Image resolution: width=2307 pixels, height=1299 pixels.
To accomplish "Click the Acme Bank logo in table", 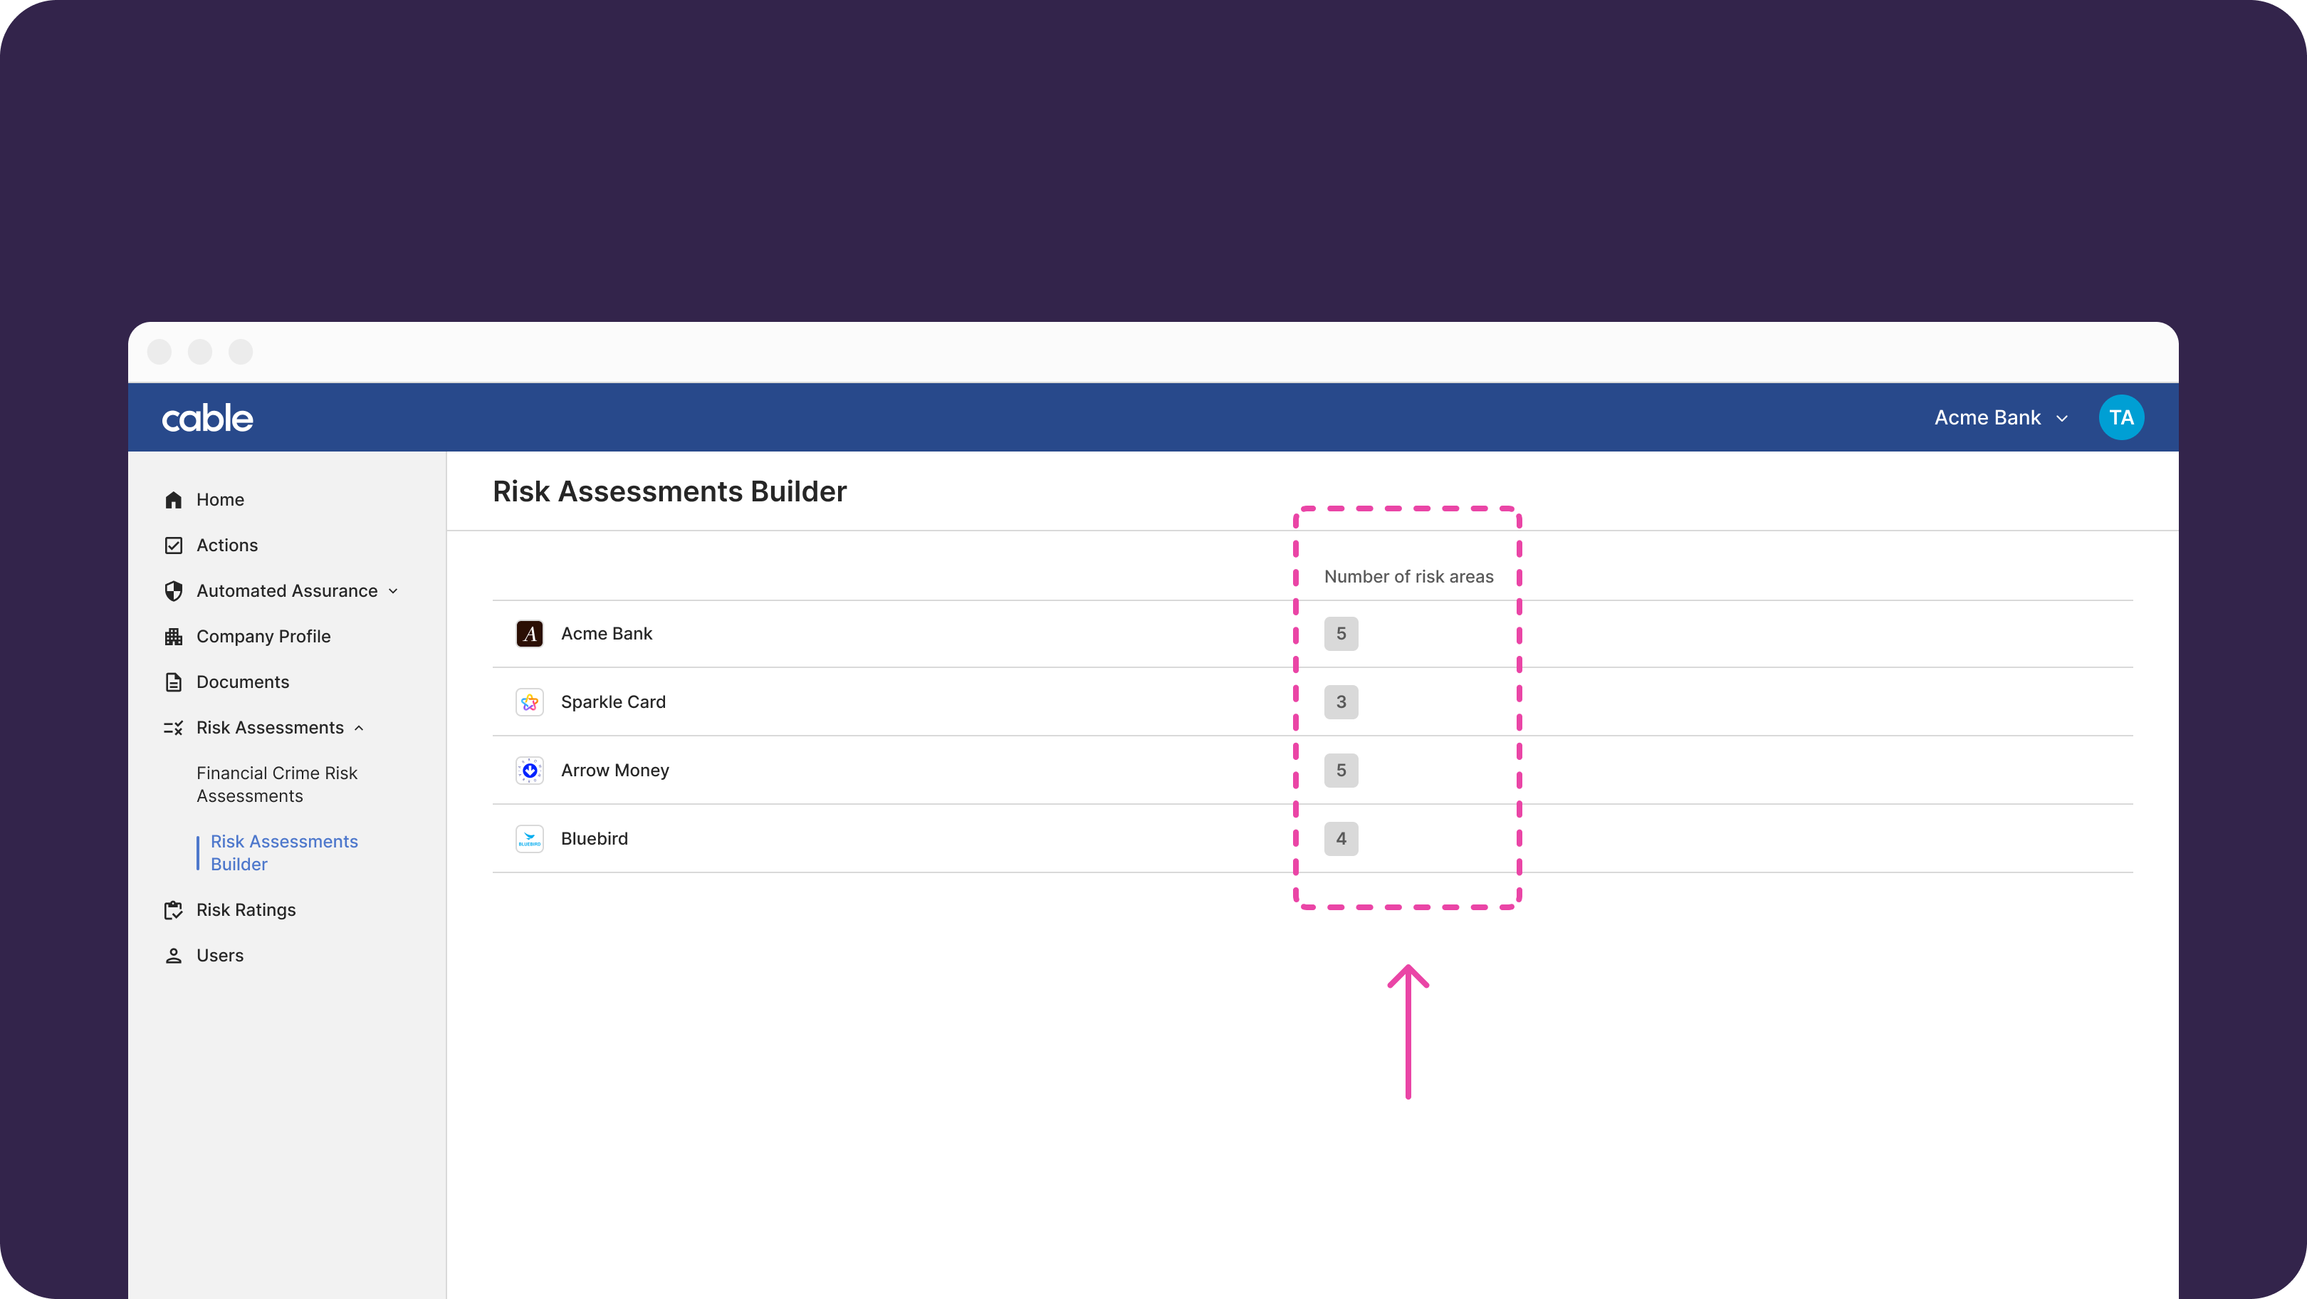I will (x=529, y=635).
